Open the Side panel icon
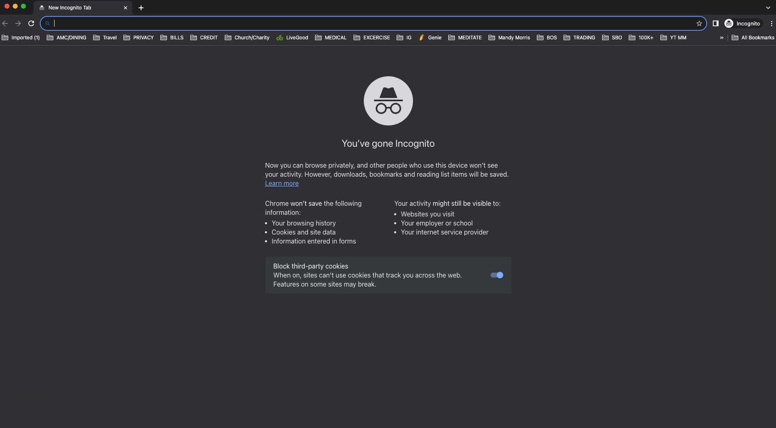 point(716,23)
